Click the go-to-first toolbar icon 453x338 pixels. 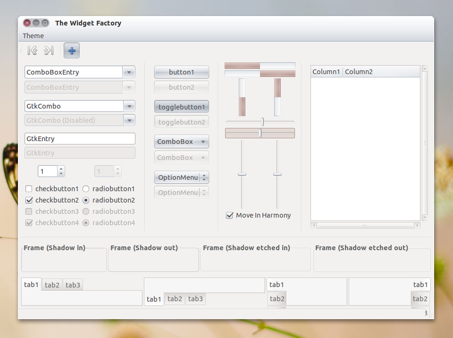(33, 51)
